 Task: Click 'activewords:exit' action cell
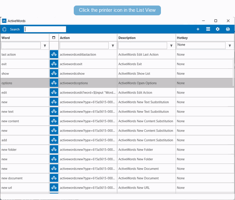[x=88, y=64]
